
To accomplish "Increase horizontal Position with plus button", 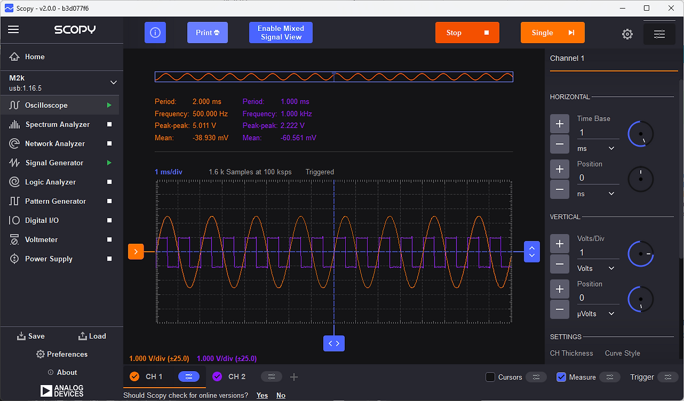I will tap(559, 169).
